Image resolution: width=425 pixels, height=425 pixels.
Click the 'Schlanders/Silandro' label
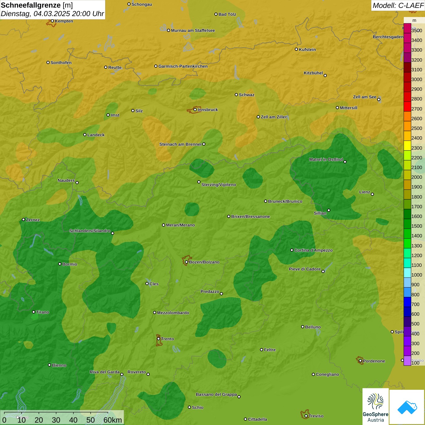[90, 231]
